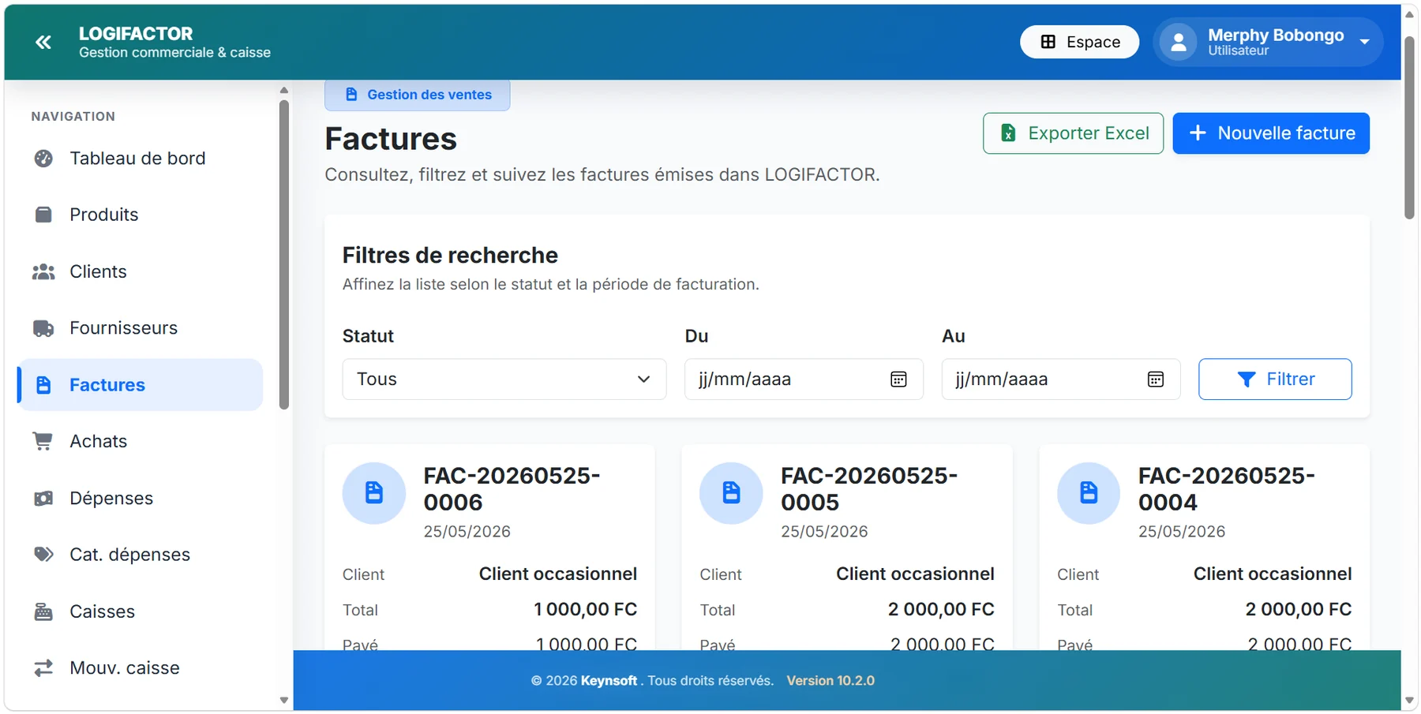Expand the Merphy Bobongo user menu arrow
Viewport: 1421px width, 714px height.
(x=1365, y=42)
